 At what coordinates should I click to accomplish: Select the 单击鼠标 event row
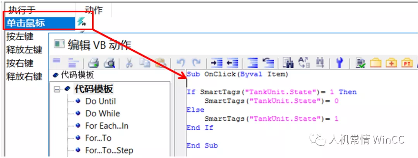40,23
